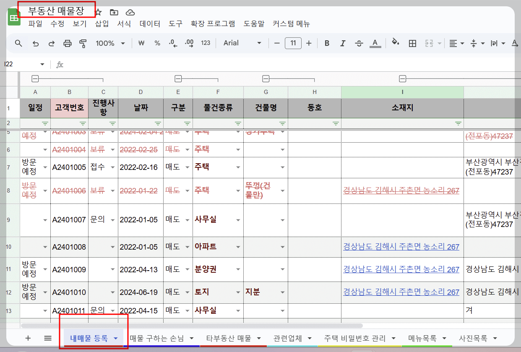
Task: Open the 데이터 menu
Action: pyautogui.click(x=149, y=24)
